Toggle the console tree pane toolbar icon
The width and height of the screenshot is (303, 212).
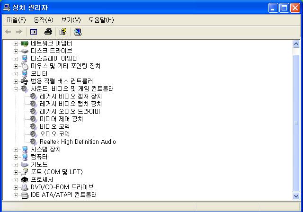(x=34, y=32)
